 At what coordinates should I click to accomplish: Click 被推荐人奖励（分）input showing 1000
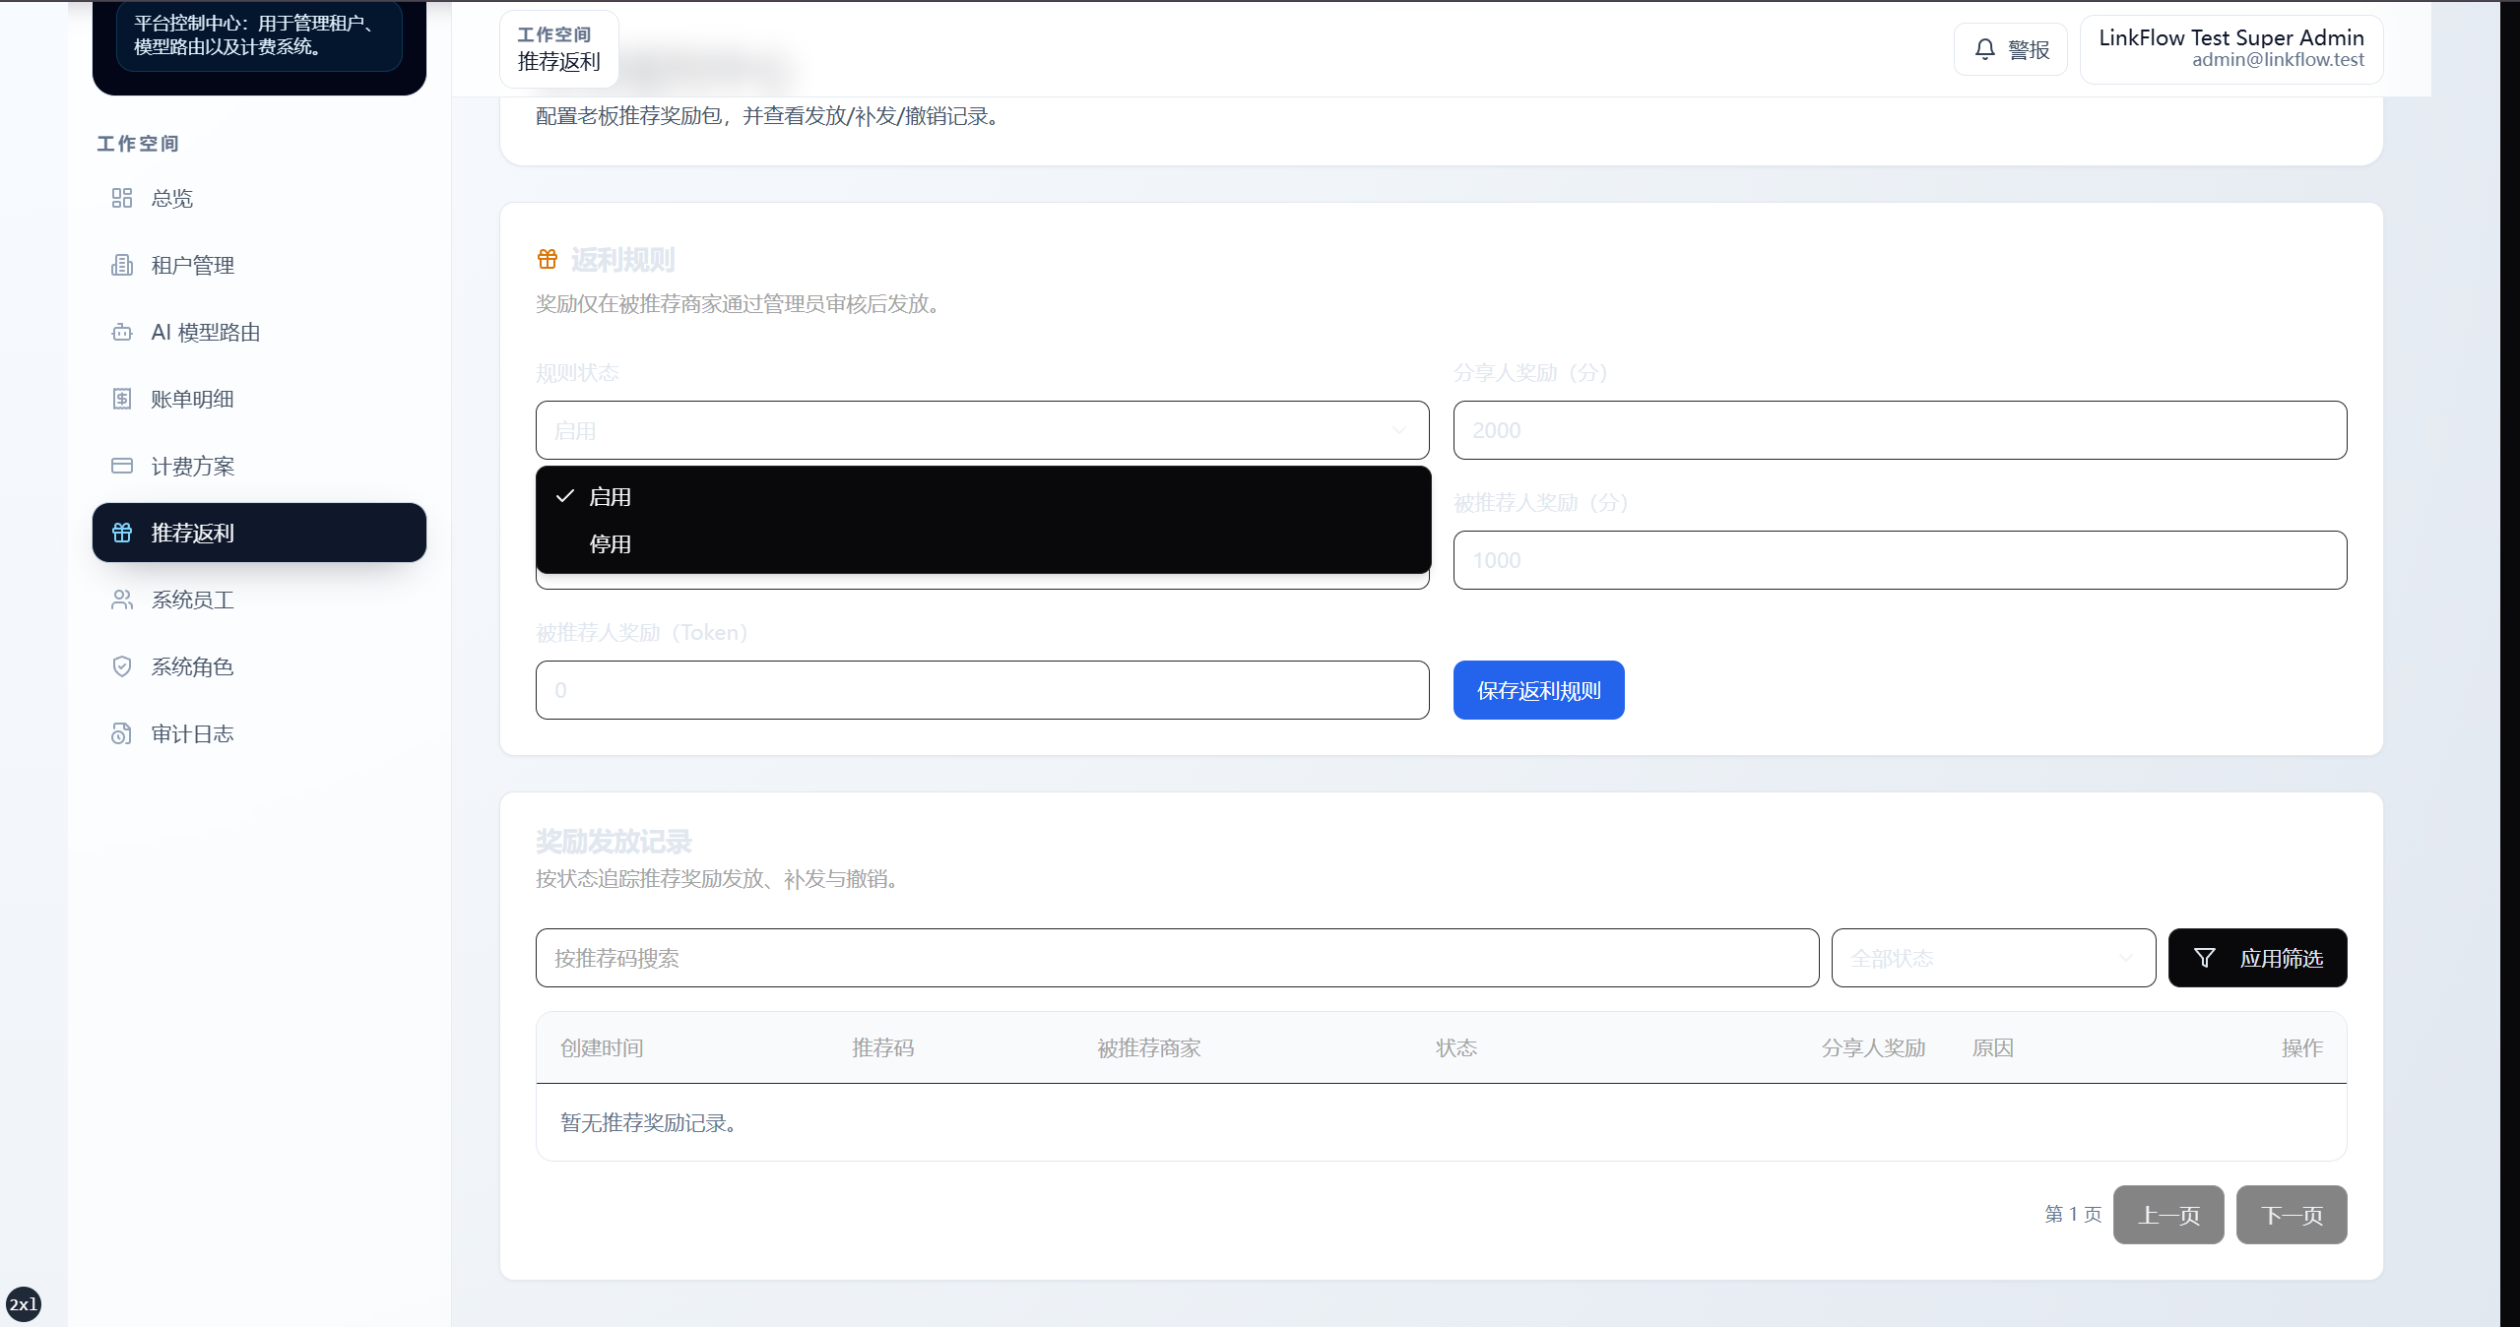(1900, 560)
